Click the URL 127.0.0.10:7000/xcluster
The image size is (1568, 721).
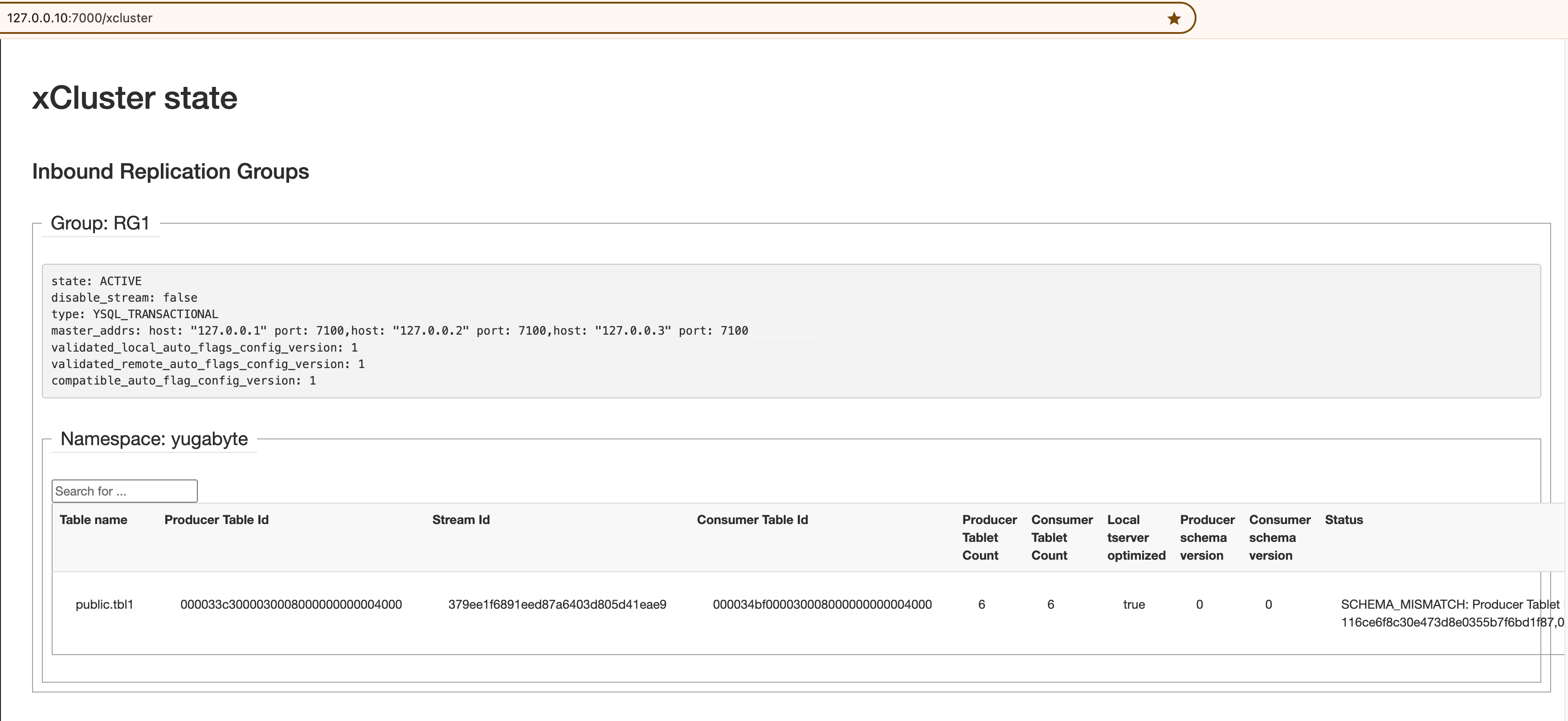[80, 18]
